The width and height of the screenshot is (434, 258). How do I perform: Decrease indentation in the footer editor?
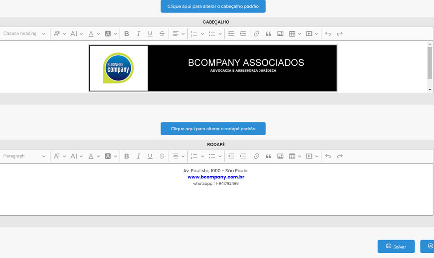(x=231, y=156)
